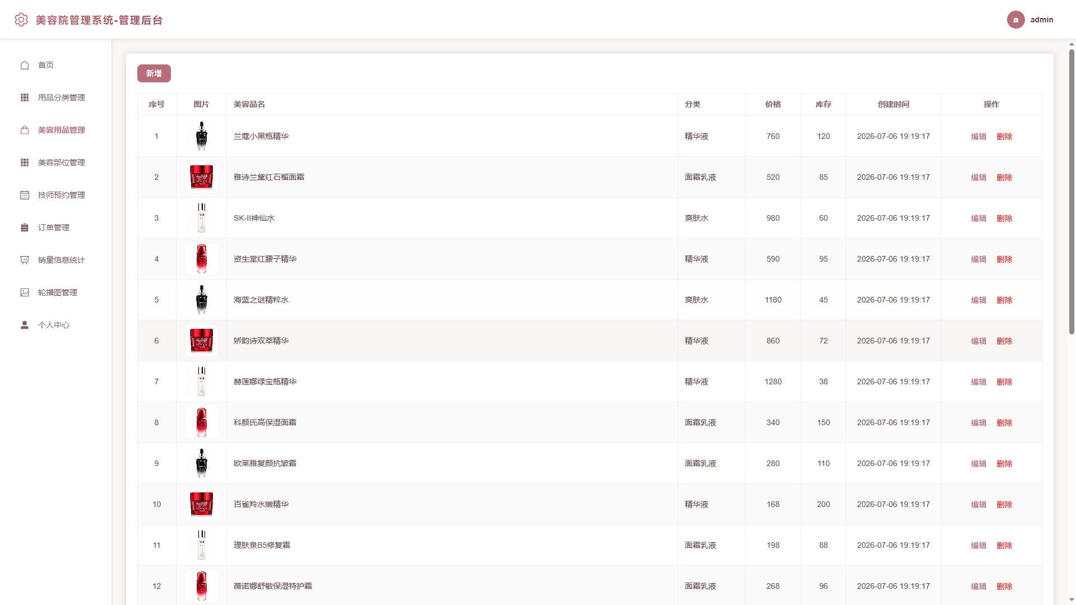Click the calendar icon beside 技师预约管理
The height and width of the screenshot is (605, 1076).
[25, 195]
